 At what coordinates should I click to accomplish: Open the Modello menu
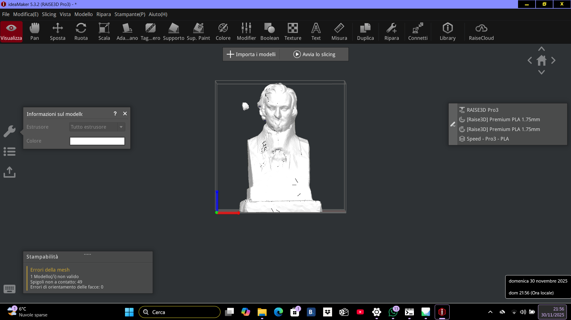[x=83, y=14]
